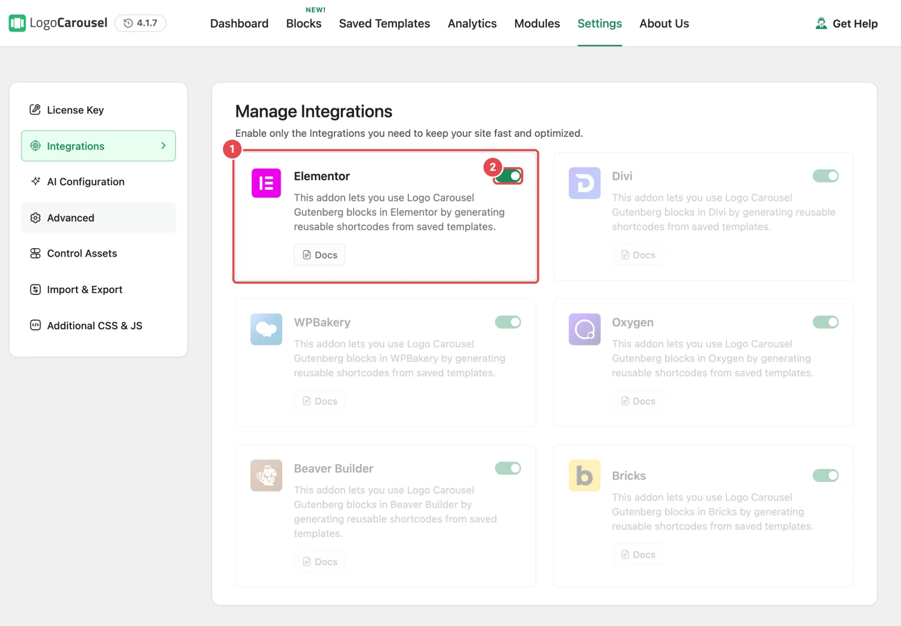This screenshot has width=901, height=626.
Task: Switch to the Saved Templates tab
Action: click(x=385, y=24)
